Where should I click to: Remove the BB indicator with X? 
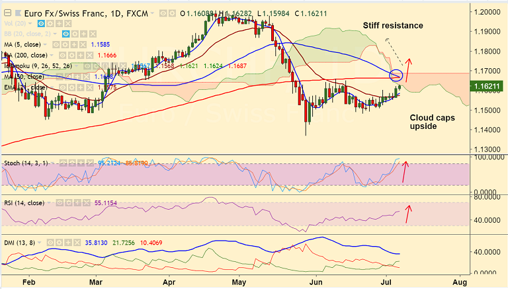tap(93, 34)
